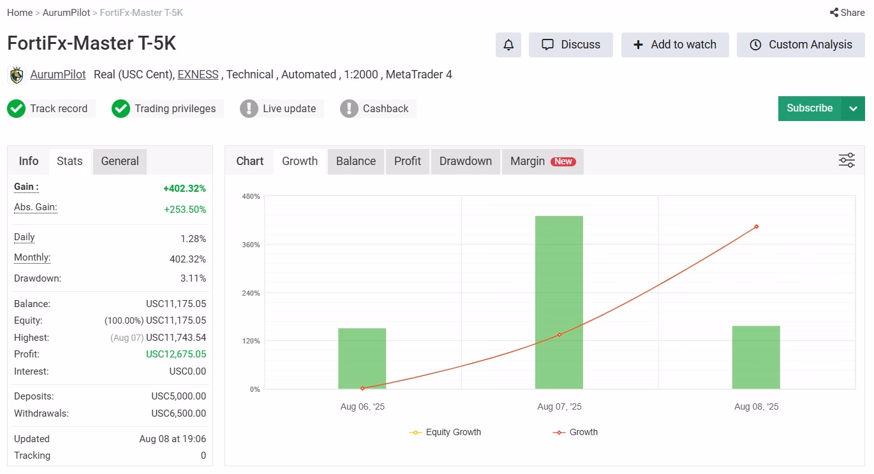This screenshot has height=474, width=874.
Task: Click the notification bell icon
Action: (508, 45)
